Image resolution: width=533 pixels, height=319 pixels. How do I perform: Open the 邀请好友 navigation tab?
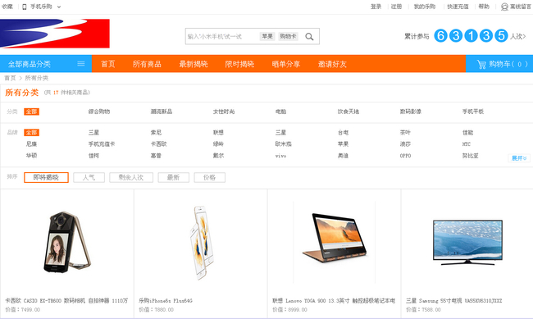click(x=332, y=64)
